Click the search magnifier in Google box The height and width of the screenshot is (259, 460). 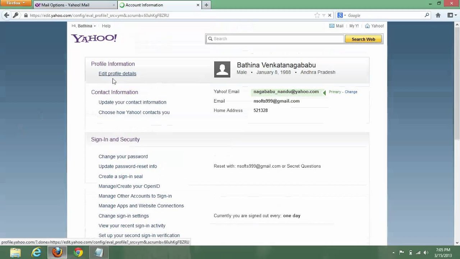pyautogui.click(x=427, y=15)
